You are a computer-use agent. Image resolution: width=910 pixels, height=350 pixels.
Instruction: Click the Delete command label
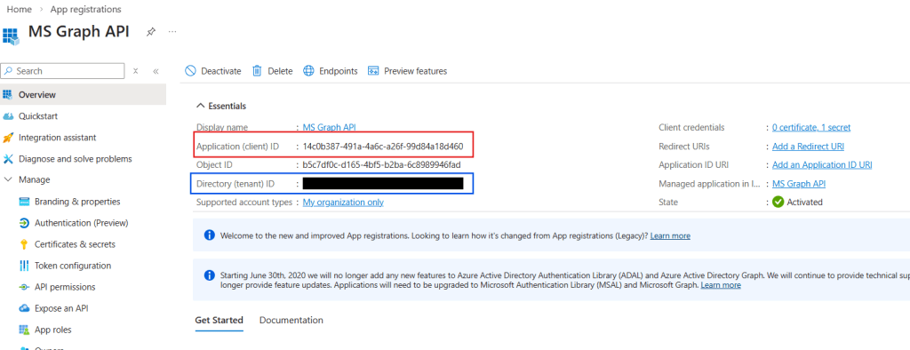pos(280,71)
